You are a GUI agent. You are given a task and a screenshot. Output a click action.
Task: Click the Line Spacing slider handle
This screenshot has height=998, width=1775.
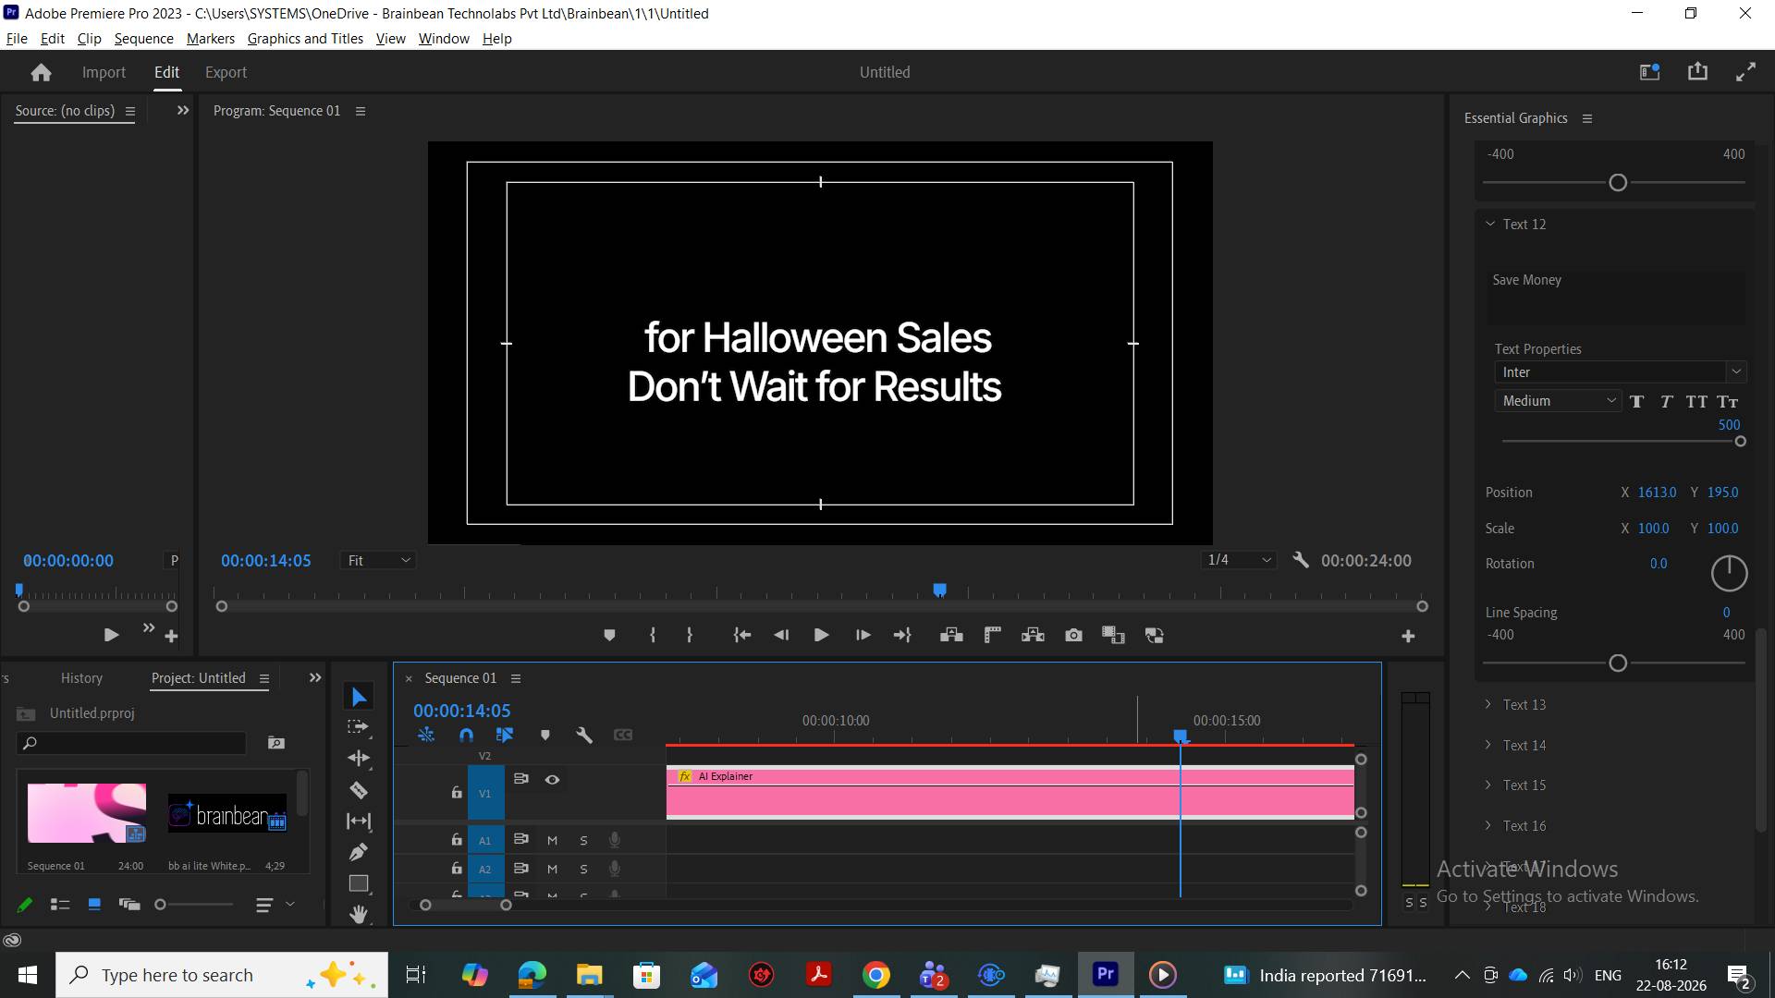tap(1618, 663)
